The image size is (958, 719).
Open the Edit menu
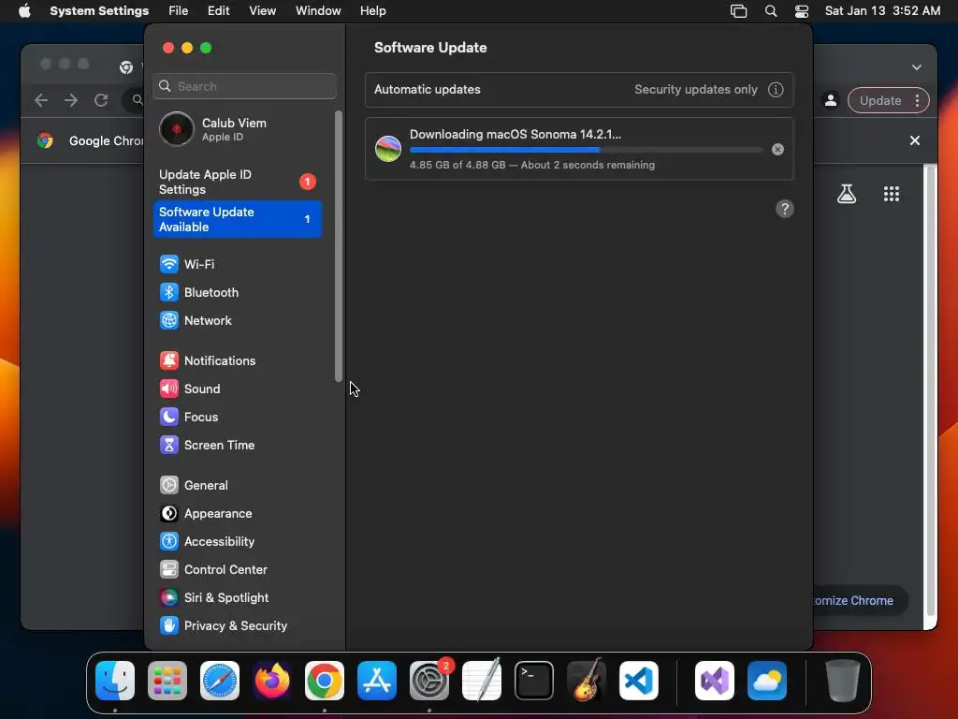(x=218, y=11)
